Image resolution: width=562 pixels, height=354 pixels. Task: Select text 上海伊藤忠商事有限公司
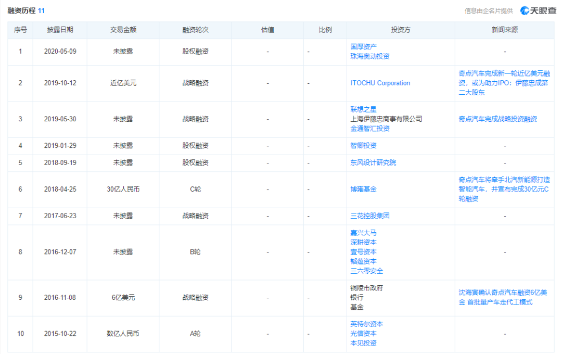click(386, 119)
